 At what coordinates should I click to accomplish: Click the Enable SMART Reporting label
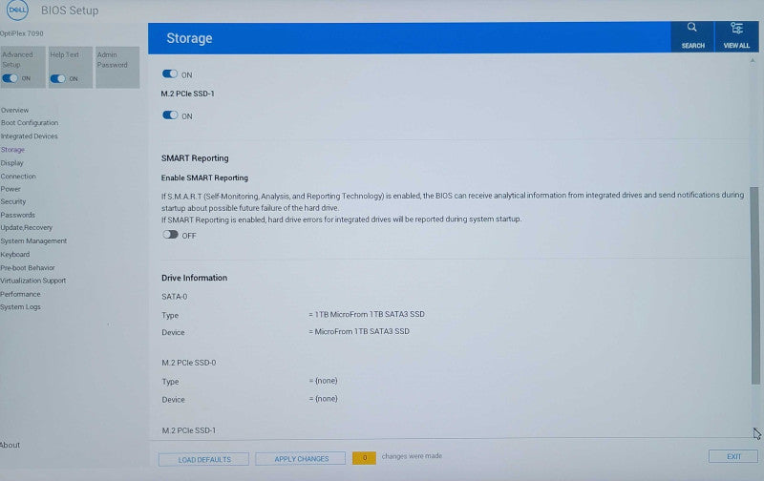click(204, 178)
